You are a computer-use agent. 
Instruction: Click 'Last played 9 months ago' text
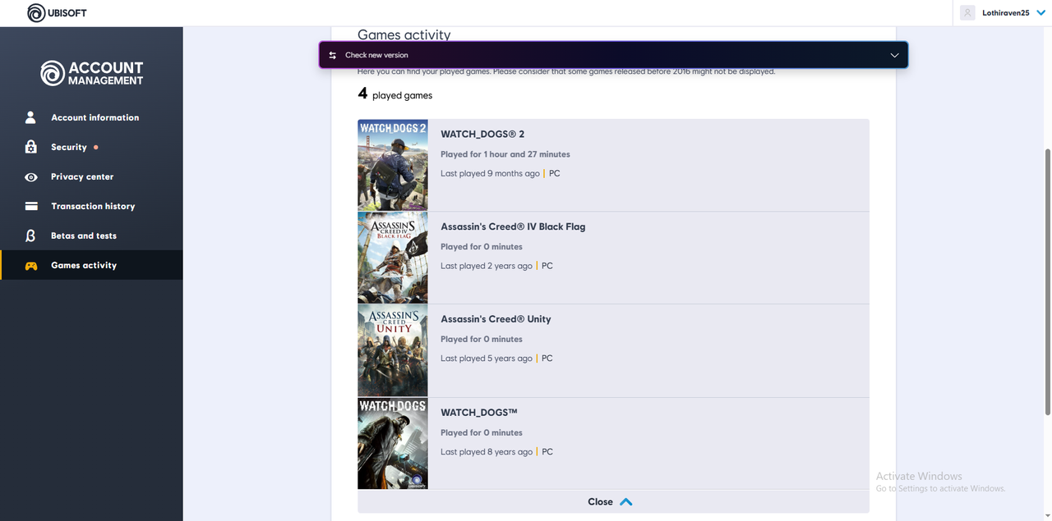click(x=490, y=173)
